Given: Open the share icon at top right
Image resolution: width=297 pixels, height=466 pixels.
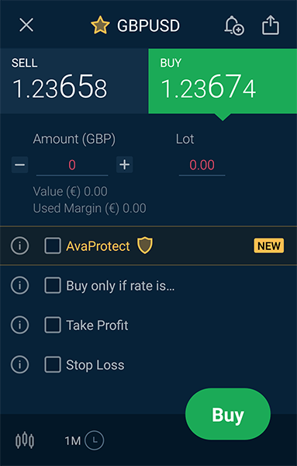Looking at the screenshot, I should pos(271,26).
